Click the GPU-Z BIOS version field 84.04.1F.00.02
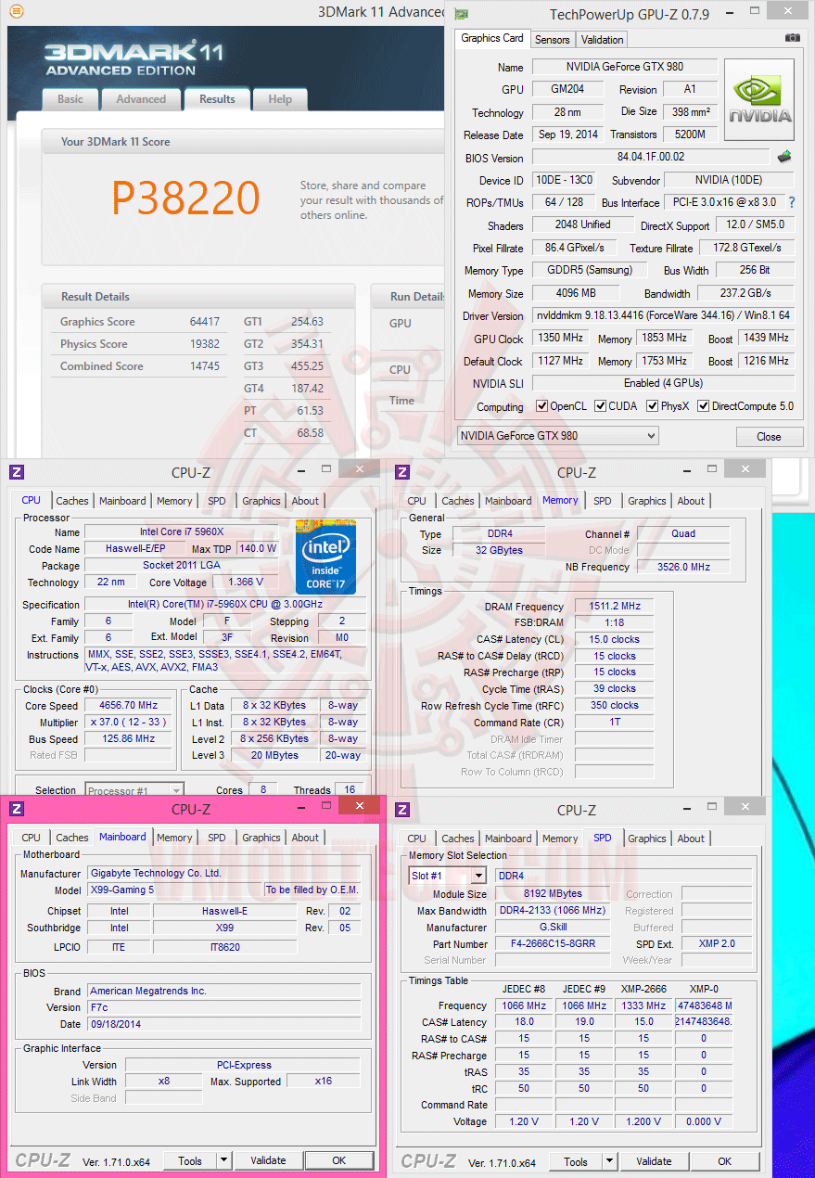815x1178 pixels. coord(650,158)
